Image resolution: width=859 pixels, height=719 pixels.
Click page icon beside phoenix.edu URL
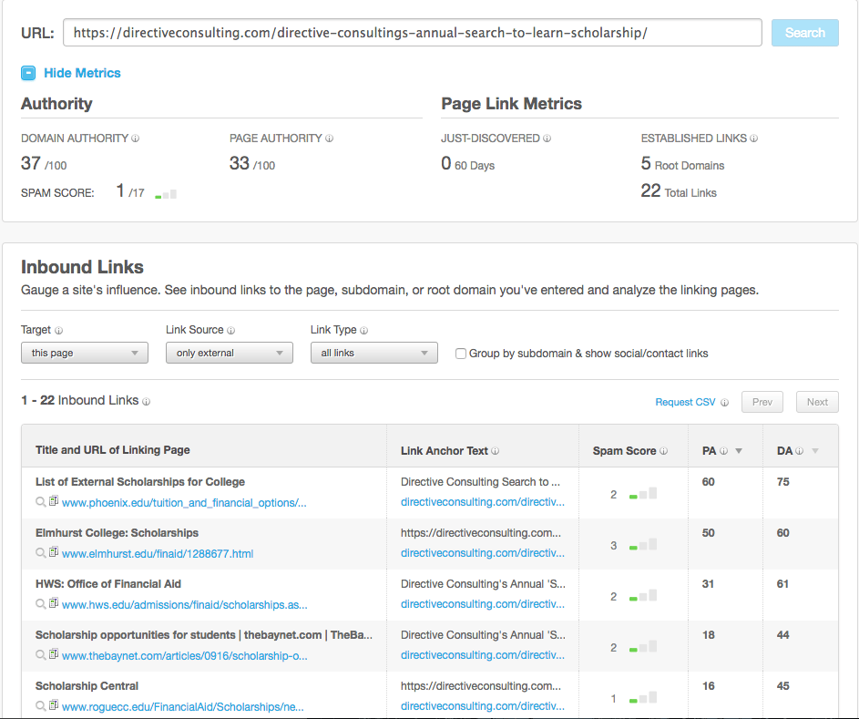point(54,501)
